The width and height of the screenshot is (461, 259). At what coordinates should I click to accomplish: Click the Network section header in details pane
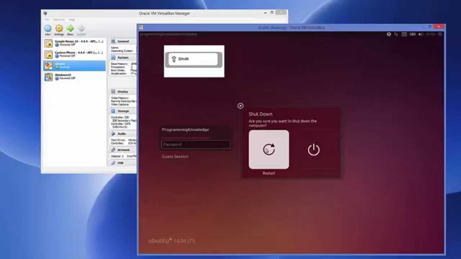coord(123,150)
